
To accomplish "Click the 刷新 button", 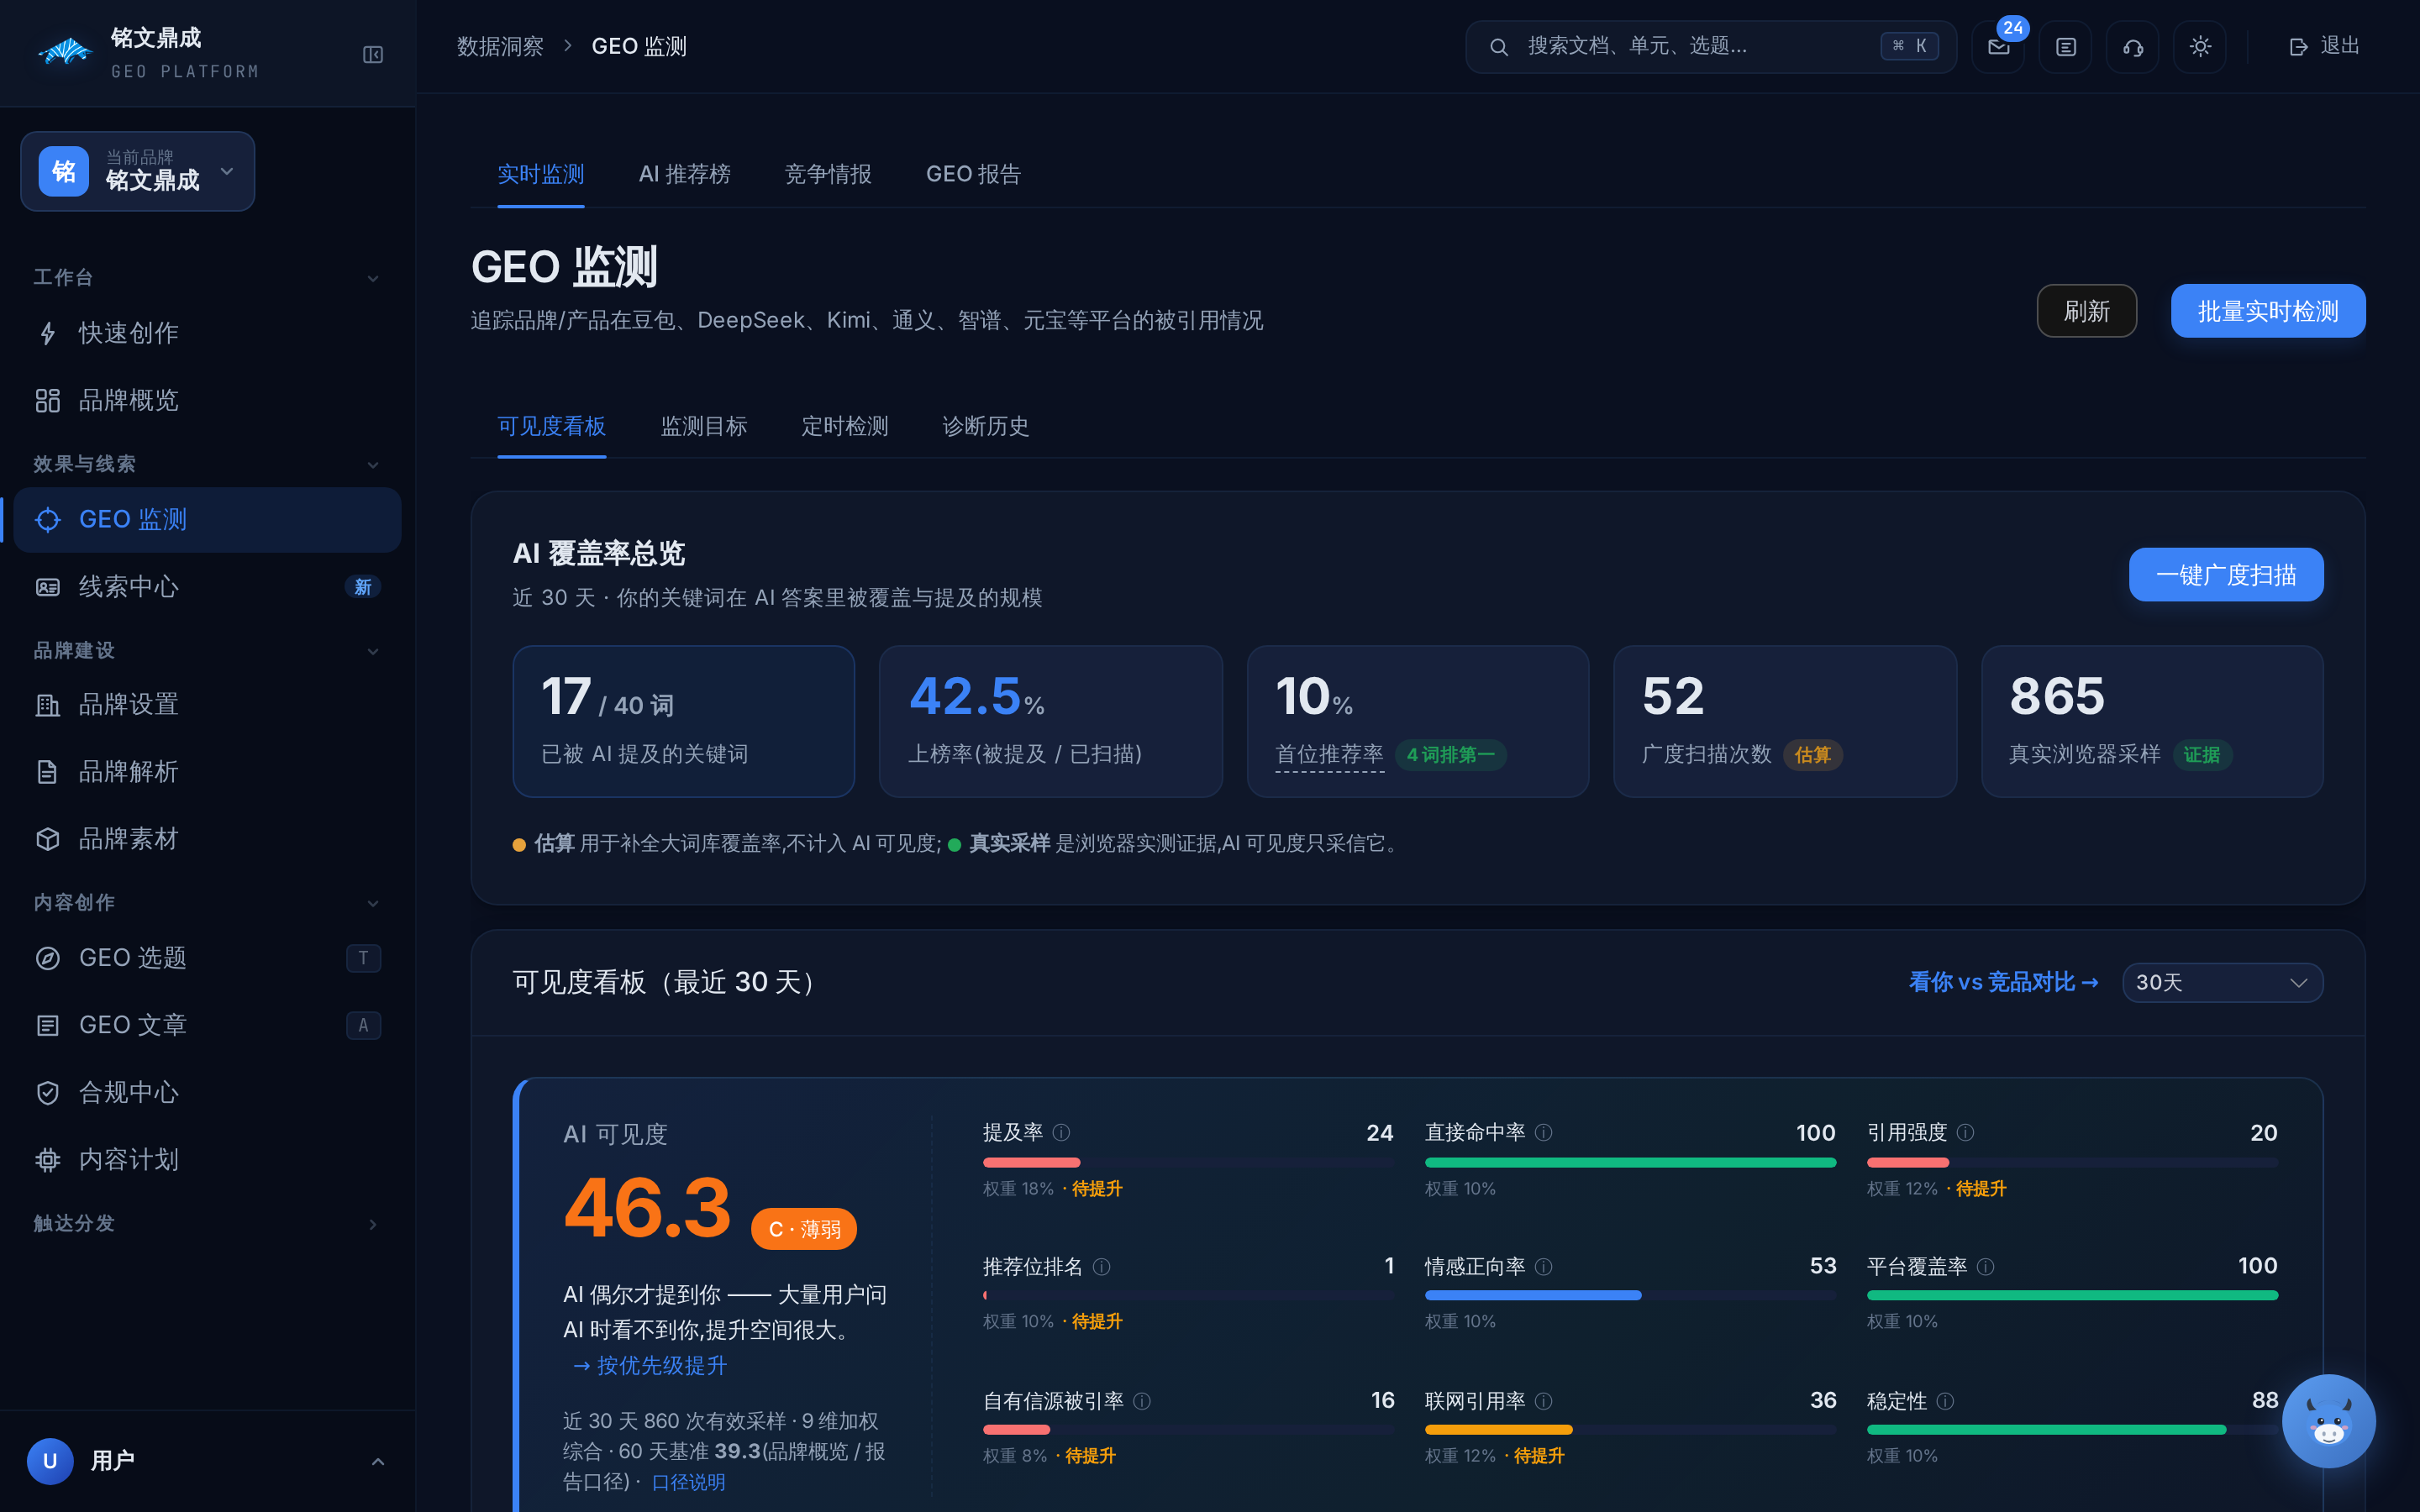I will [x=2087, y=311].
